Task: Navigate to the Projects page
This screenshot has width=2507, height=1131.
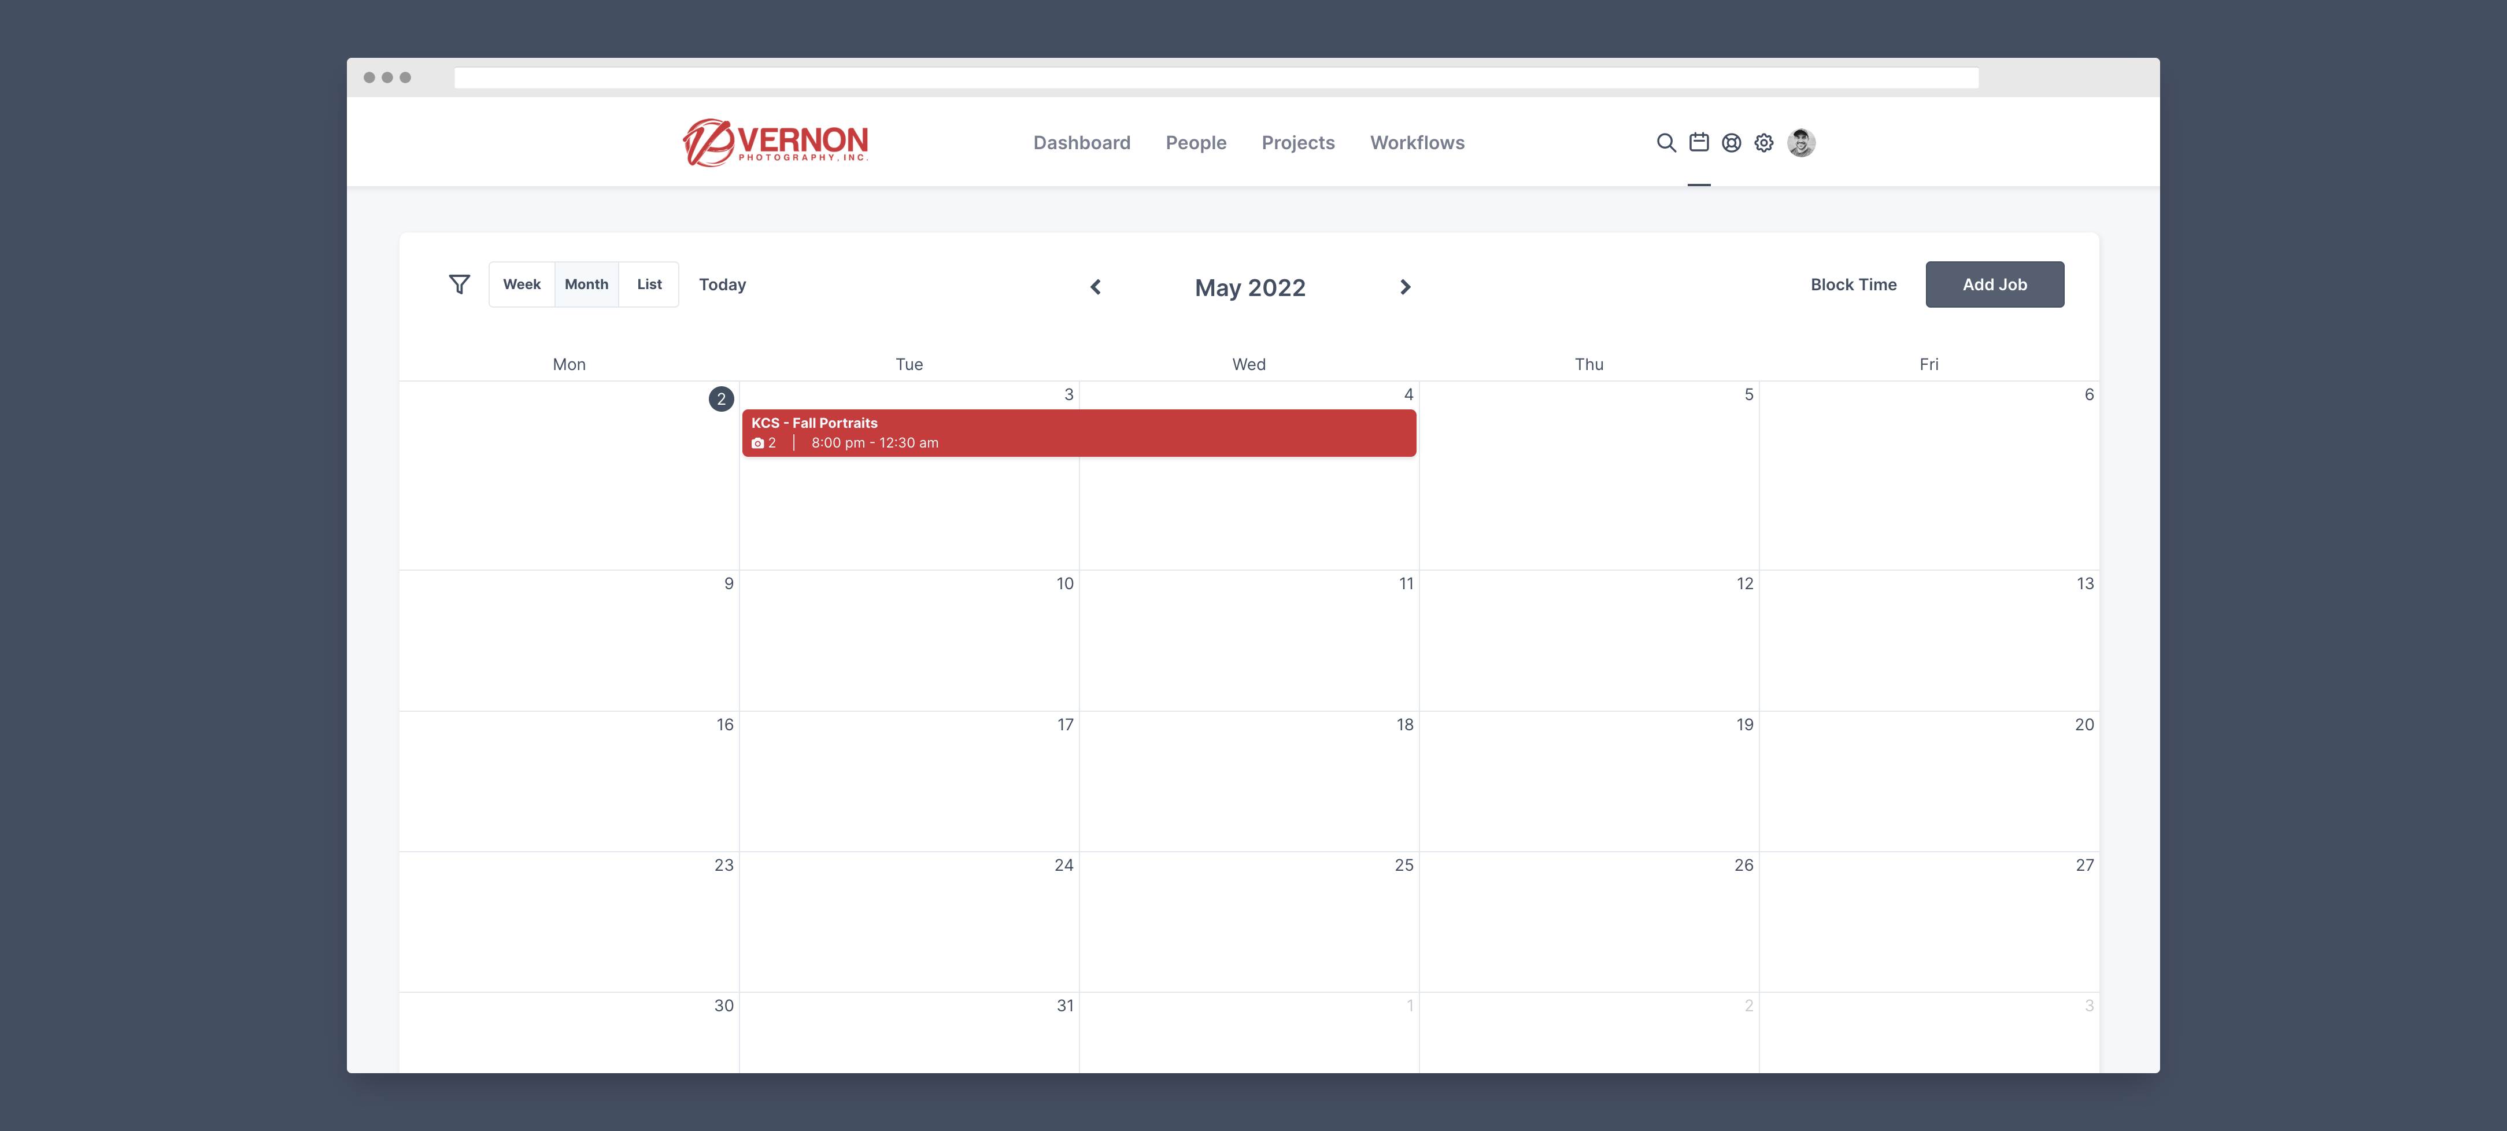Action: coord(1297,143)
